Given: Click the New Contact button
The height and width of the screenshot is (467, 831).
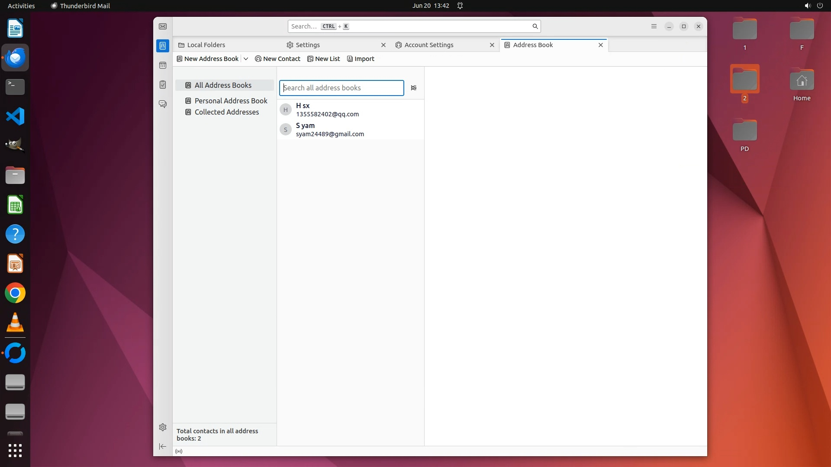Looking at the screenshot, I should [x=277, y=59].
